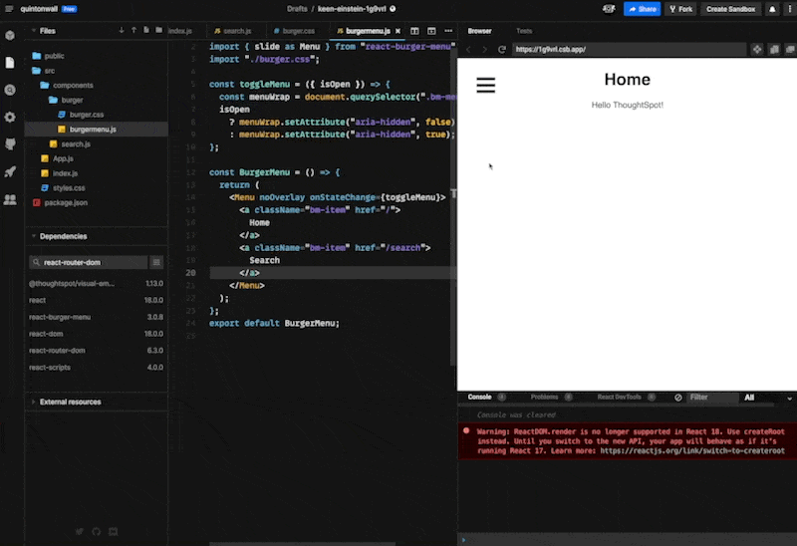
Task: Click the console Filter input
Action: [x=712, y=398]
